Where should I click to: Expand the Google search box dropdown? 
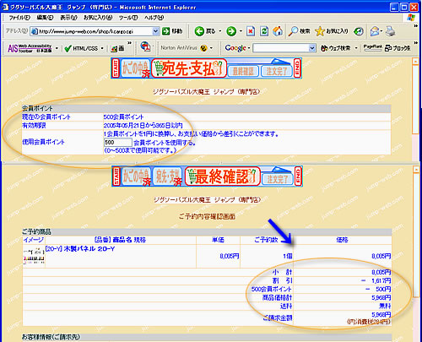tap(312, 48)
